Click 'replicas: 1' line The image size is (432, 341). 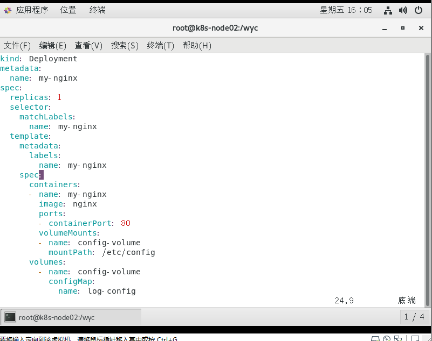pyautogui.click(x=36, y=97)
